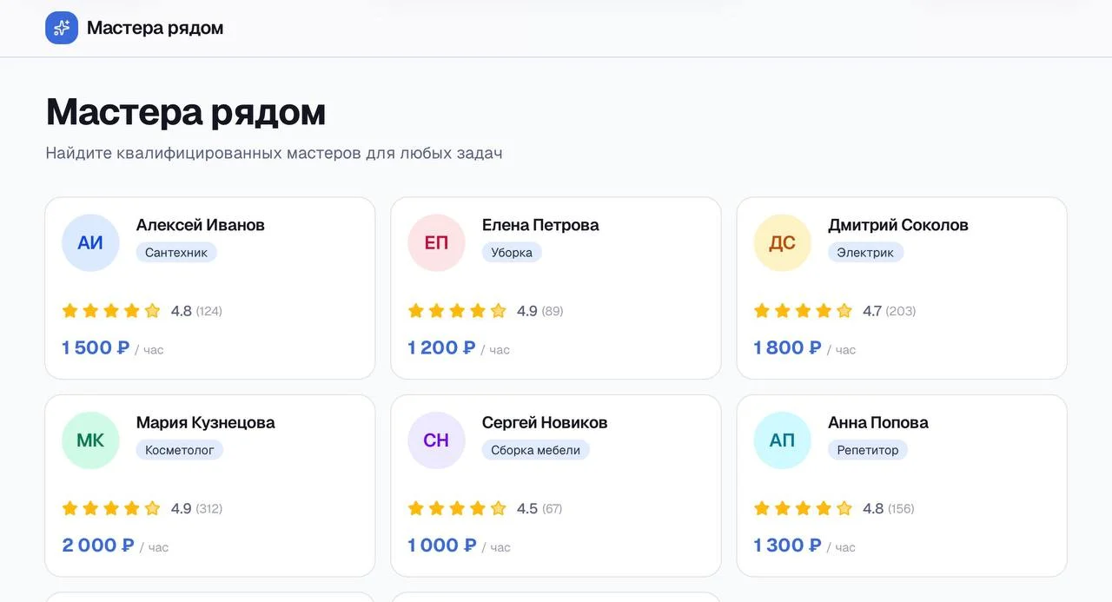This screenshot has height=602, width=1112.
Task: Select the Репетитор category tag
Action: pos(868,450)
